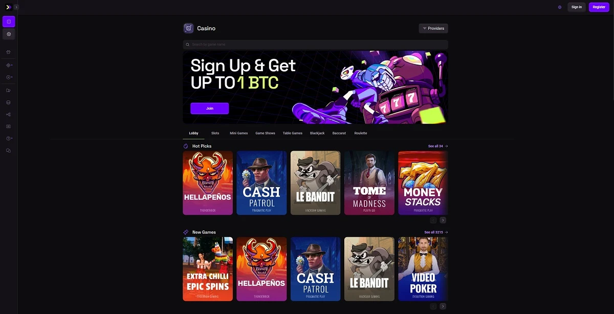Click the Join button on the banner
The width and height of the screenshot is (614, 314).
(210, 109)
